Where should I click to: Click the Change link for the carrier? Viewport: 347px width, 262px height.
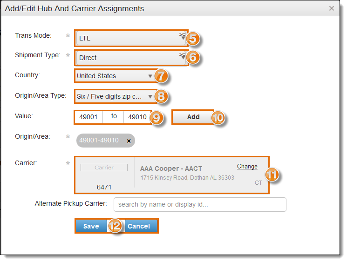point(247,167)
